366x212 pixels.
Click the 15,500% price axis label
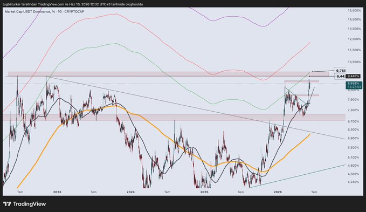point(354,10)
